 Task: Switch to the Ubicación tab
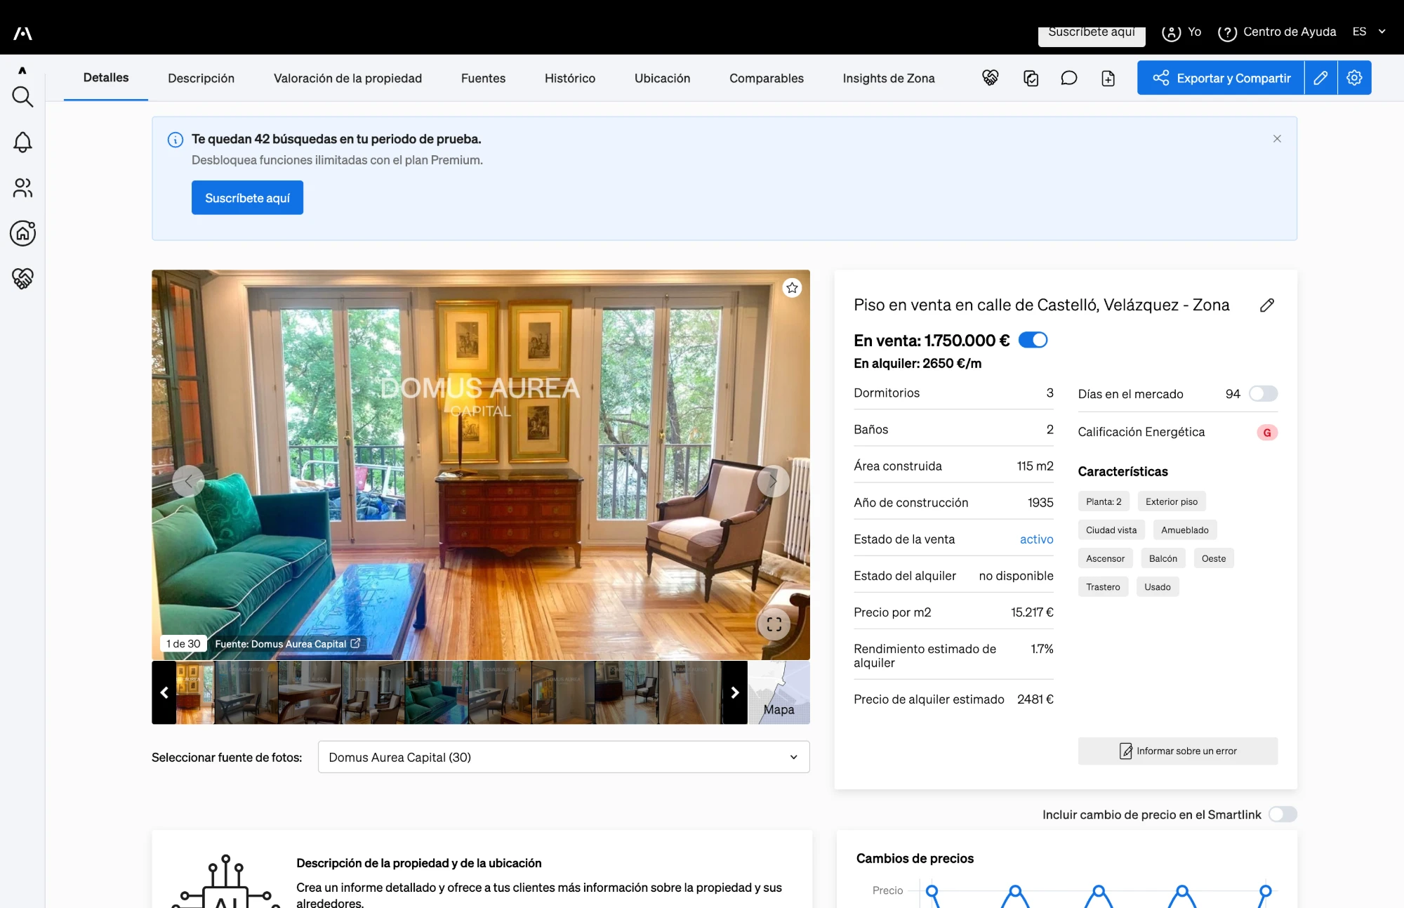tap(662, 79)
